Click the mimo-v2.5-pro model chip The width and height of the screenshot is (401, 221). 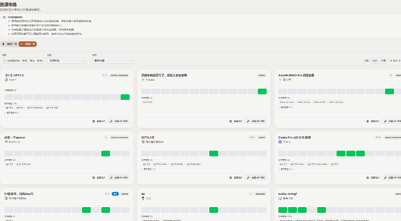point(336,102)
